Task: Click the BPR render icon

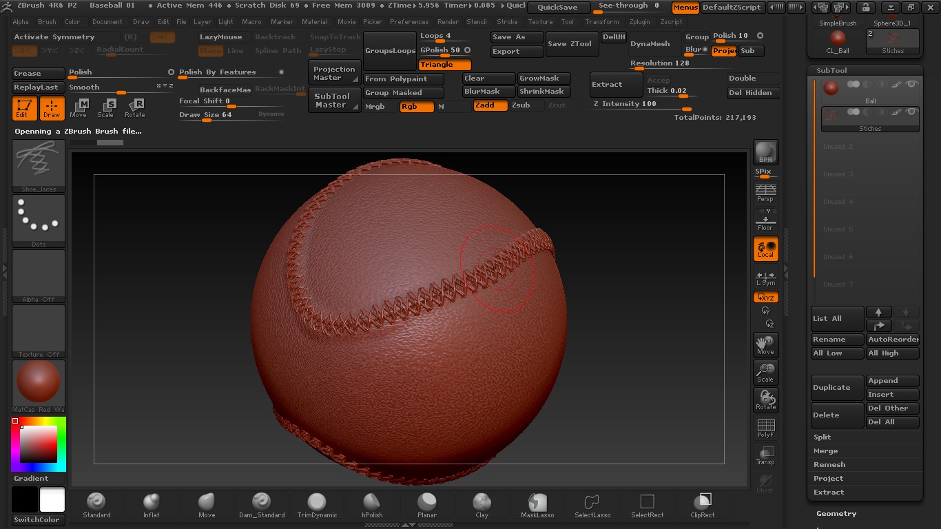Action: [765, 152]
